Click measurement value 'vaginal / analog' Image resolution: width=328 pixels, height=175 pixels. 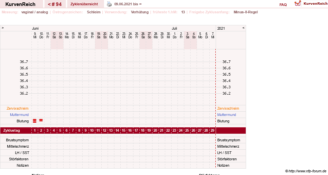coord(34,12)
